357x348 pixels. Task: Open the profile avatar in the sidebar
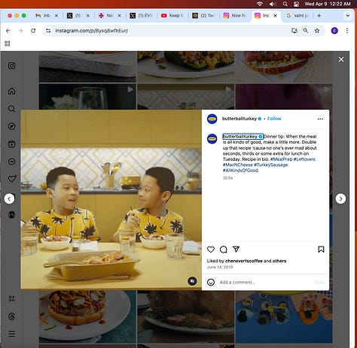(x=11, y=214)
